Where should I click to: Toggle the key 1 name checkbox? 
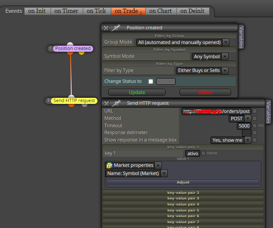[203, 153]
